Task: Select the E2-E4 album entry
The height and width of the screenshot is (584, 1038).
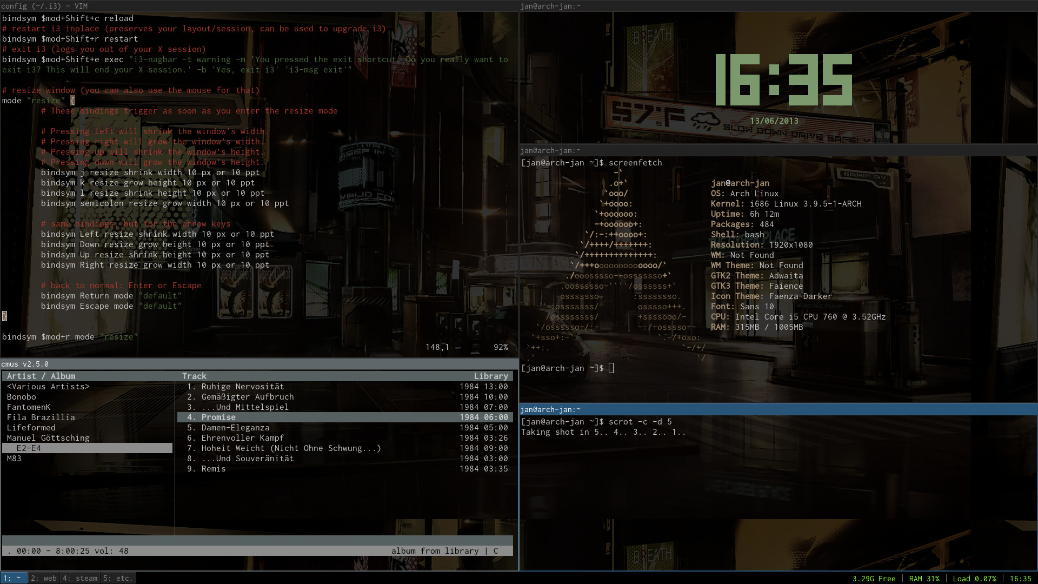Action: tap(29, 448)
